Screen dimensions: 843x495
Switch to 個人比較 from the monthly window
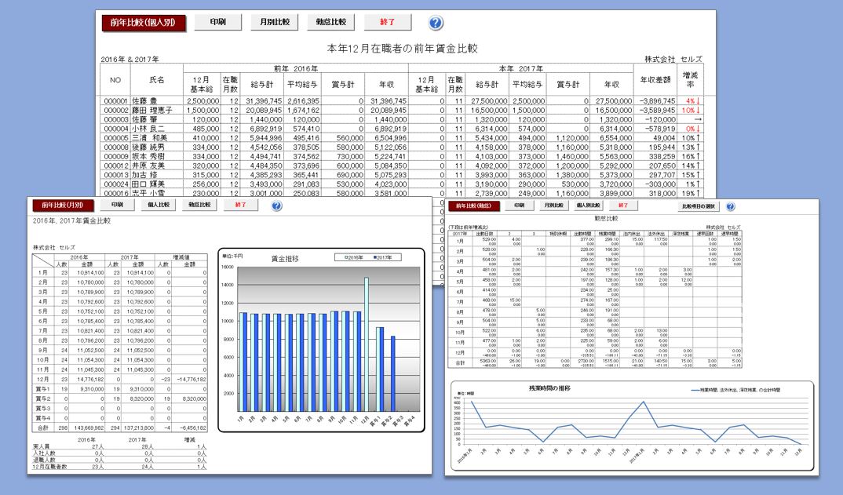point(155,206)
